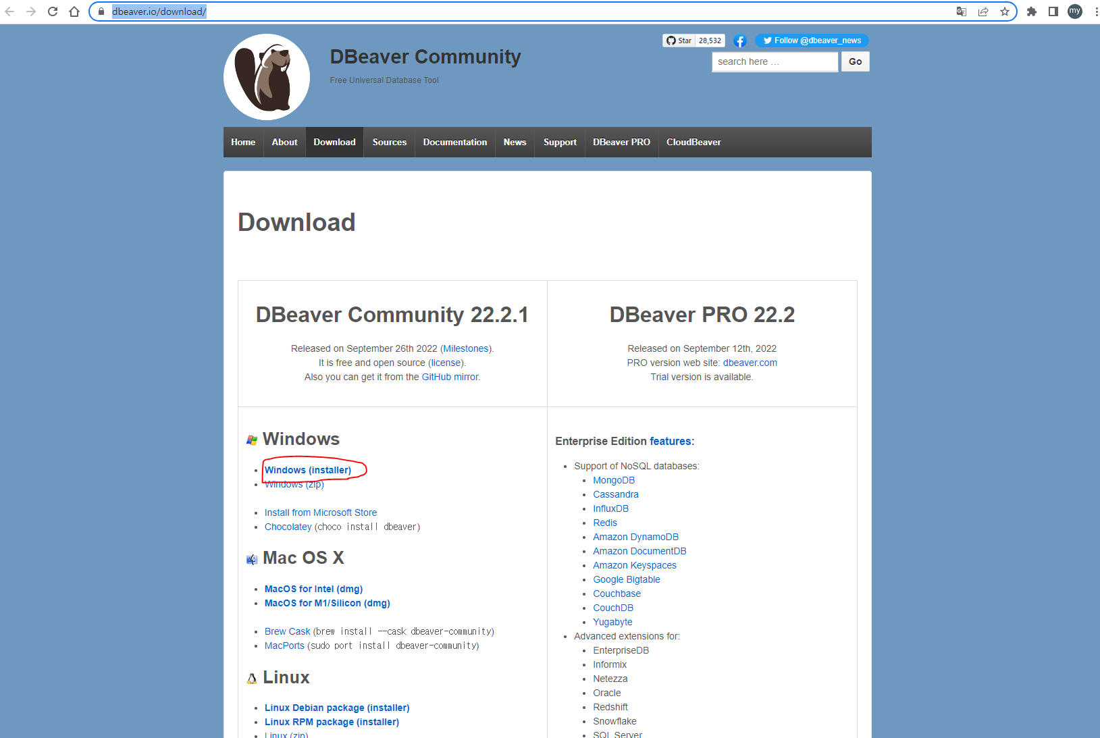1100x738 pixels.
Task: Click the Linux penguin icon
Action: pyautogui.click(x=252, y=679)
